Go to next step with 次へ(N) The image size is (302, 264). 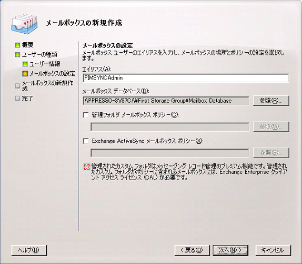point(230,250)
